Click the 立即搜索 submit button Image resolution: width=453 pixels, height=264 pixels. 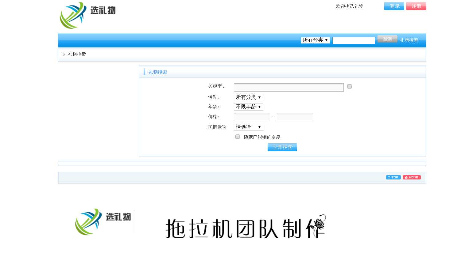click(282, 147)
